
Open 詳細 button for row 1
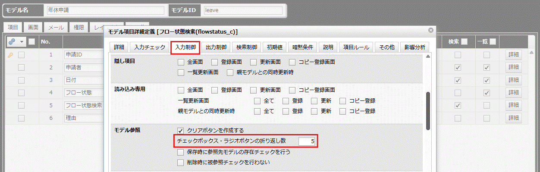click(x=514, y=55)
